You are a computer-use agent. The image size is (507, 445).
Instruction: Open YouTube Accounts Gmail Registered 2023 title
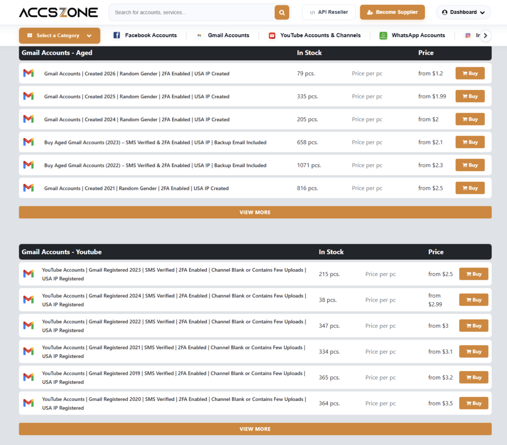[174, 274]
